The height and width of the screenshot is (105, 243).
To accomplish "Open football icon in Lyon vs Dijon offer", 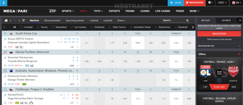I will click(x=219, y=80).
